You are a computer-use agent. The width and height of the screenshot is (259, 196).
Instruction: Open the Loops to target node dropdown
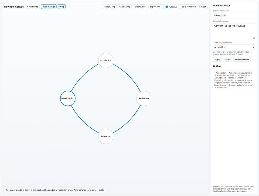(234, 47)
